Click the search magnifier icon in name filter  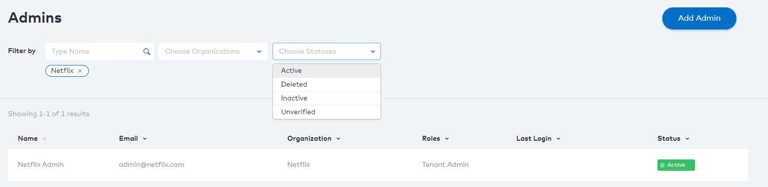pyautogui.click(x=147, y=52)
